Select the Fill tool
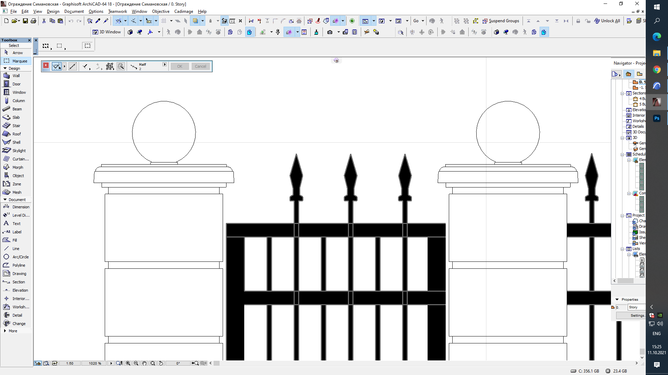The width and height of the screenshot is (668, 375). coord(16,240)
